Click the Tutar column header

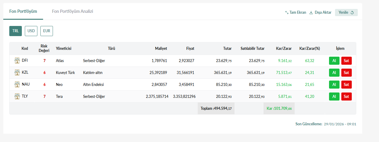(227, 49)
